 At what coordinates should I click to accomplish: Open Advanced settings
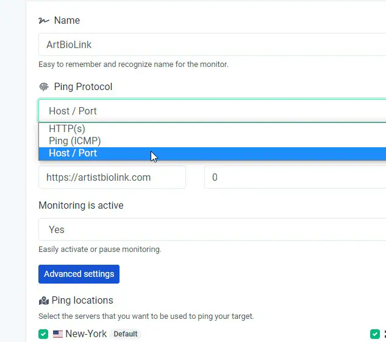point(79,274)
